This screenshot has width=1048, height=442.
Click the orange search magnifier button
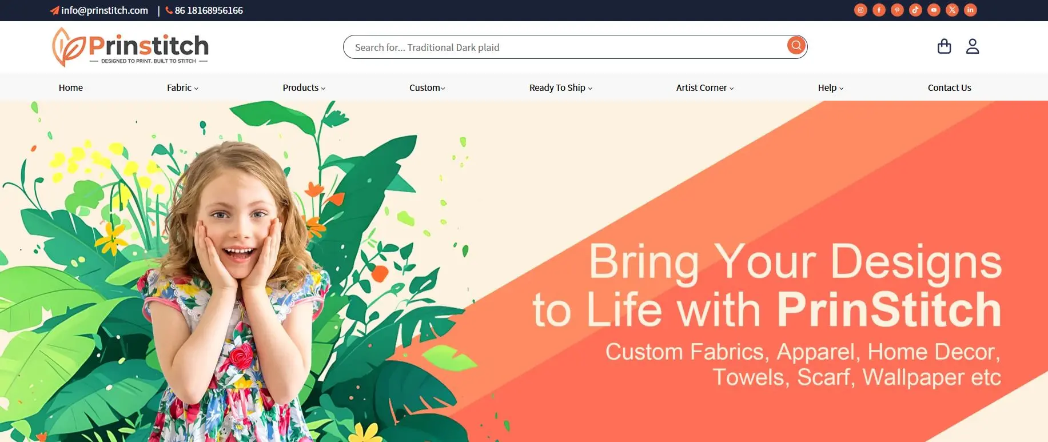[796, 46]
